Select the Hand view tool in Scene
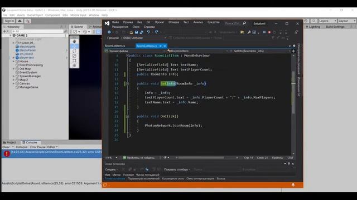The width and height of the screenshot is (357, 200). [x=74, y=42]
